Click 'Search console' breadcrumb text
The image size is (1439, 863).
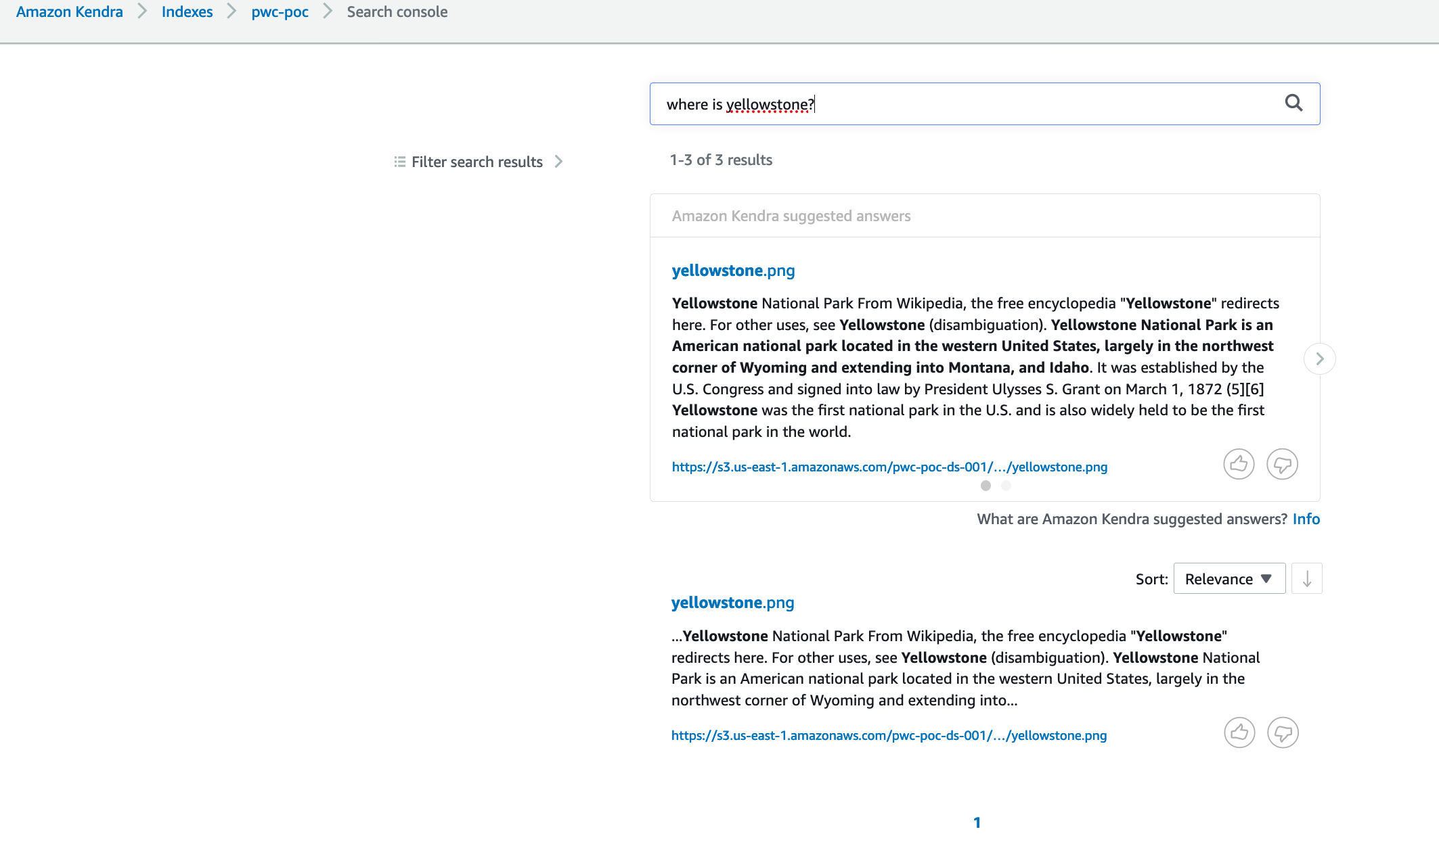(x=397, y=12)
